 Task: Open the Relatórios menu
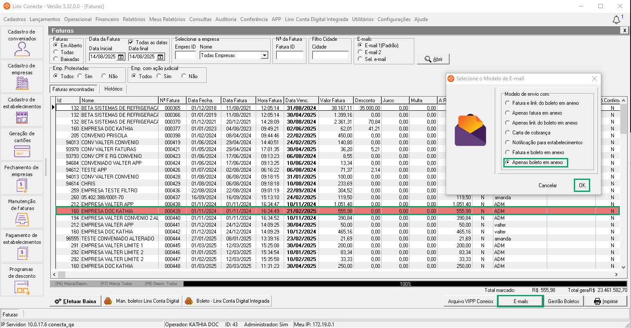click(x=134, y=19)
